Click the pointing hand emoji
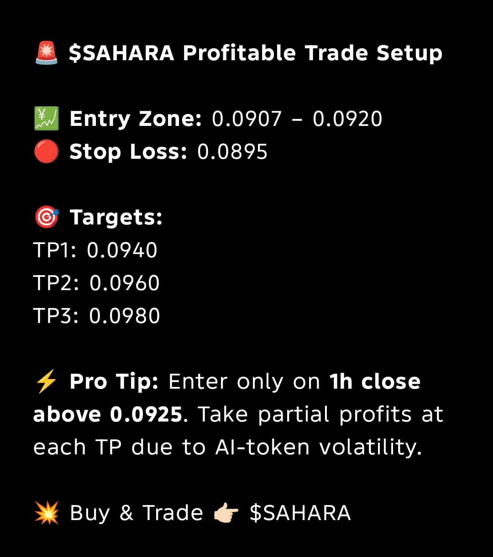The height and width of the screenshot is (557, 493). click(226, 513)
